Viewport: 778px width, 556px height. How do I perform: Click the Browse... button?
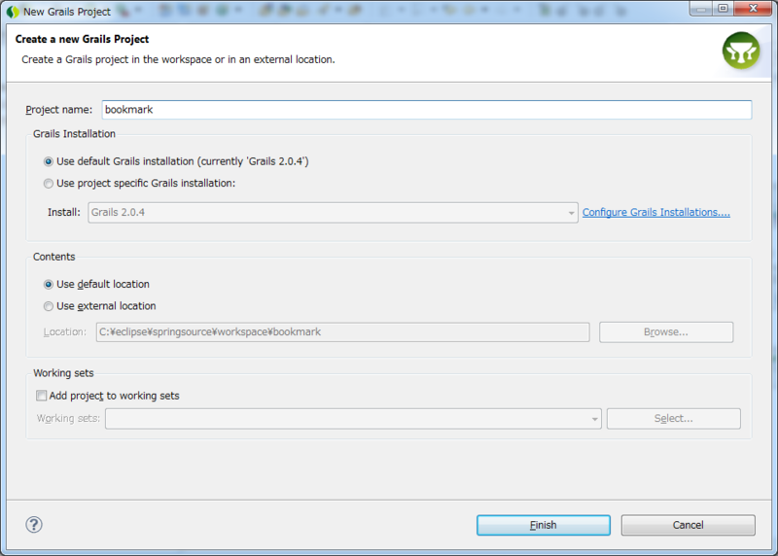(x=666, y=331)
